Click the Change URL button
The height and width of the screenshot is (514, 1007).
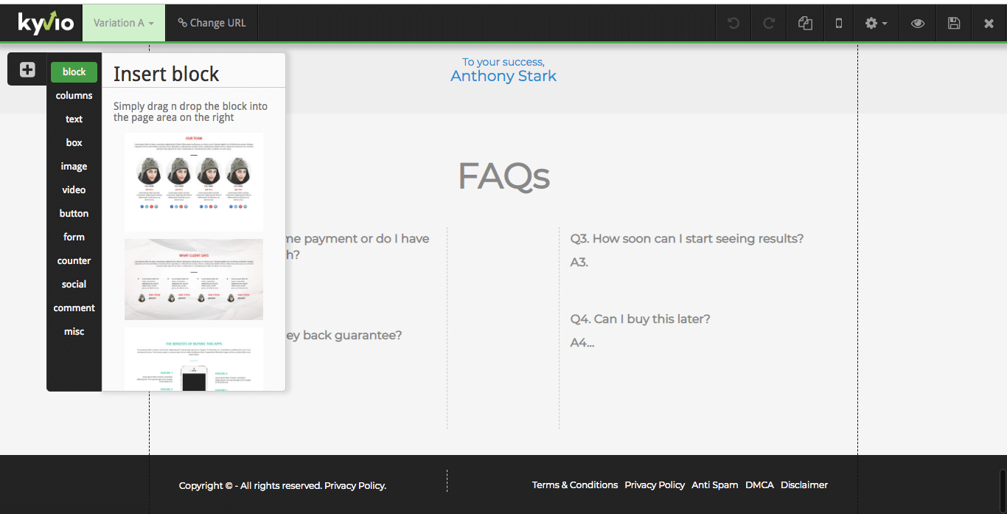pos(212,23)
